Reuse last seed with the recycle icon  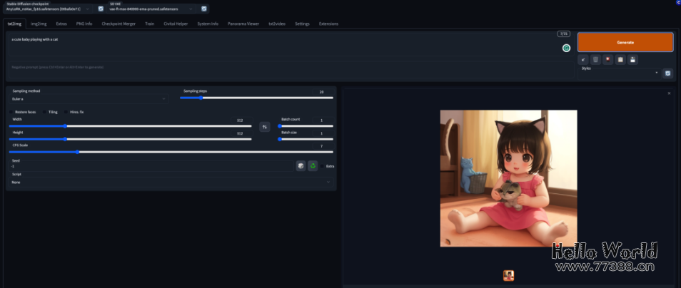pyautogui.click(x=313, y=165)
